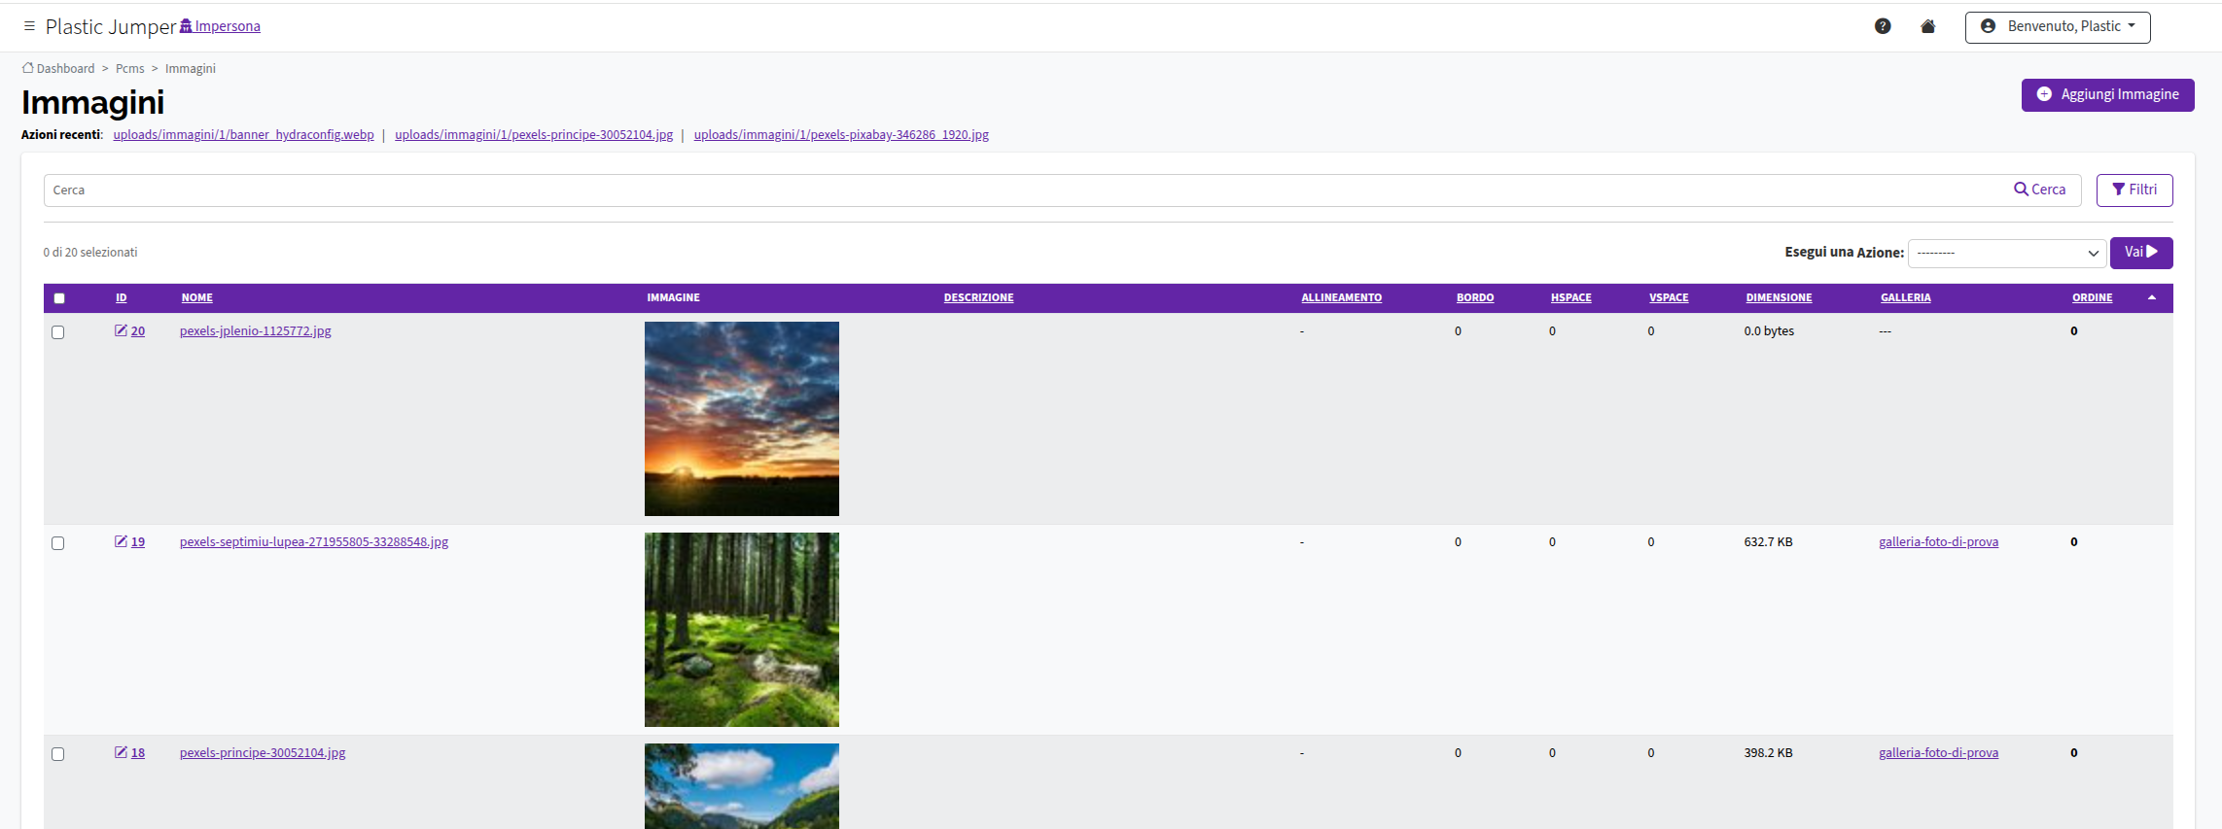Open the Benvenuto, Plastic user dropdown
The height and width of the screenshot is (829, 2222).
click(2058, 27)
